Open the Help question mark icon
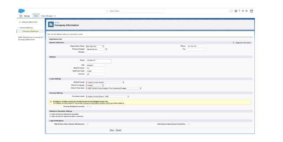This screenshot has height=142, width=283. pos(239,11)
